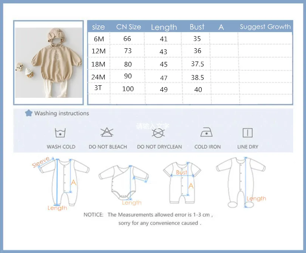306x253 pixels.
Task: Click the 'NOTICE:' text
Action: pyautogui.click(x=93, y=215)
